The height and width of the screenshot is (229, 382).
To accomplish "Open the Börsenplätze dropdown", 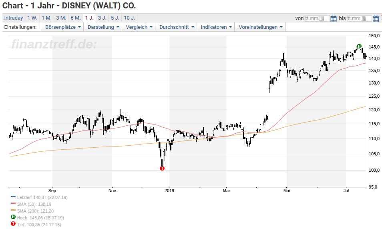I will 62,27.
